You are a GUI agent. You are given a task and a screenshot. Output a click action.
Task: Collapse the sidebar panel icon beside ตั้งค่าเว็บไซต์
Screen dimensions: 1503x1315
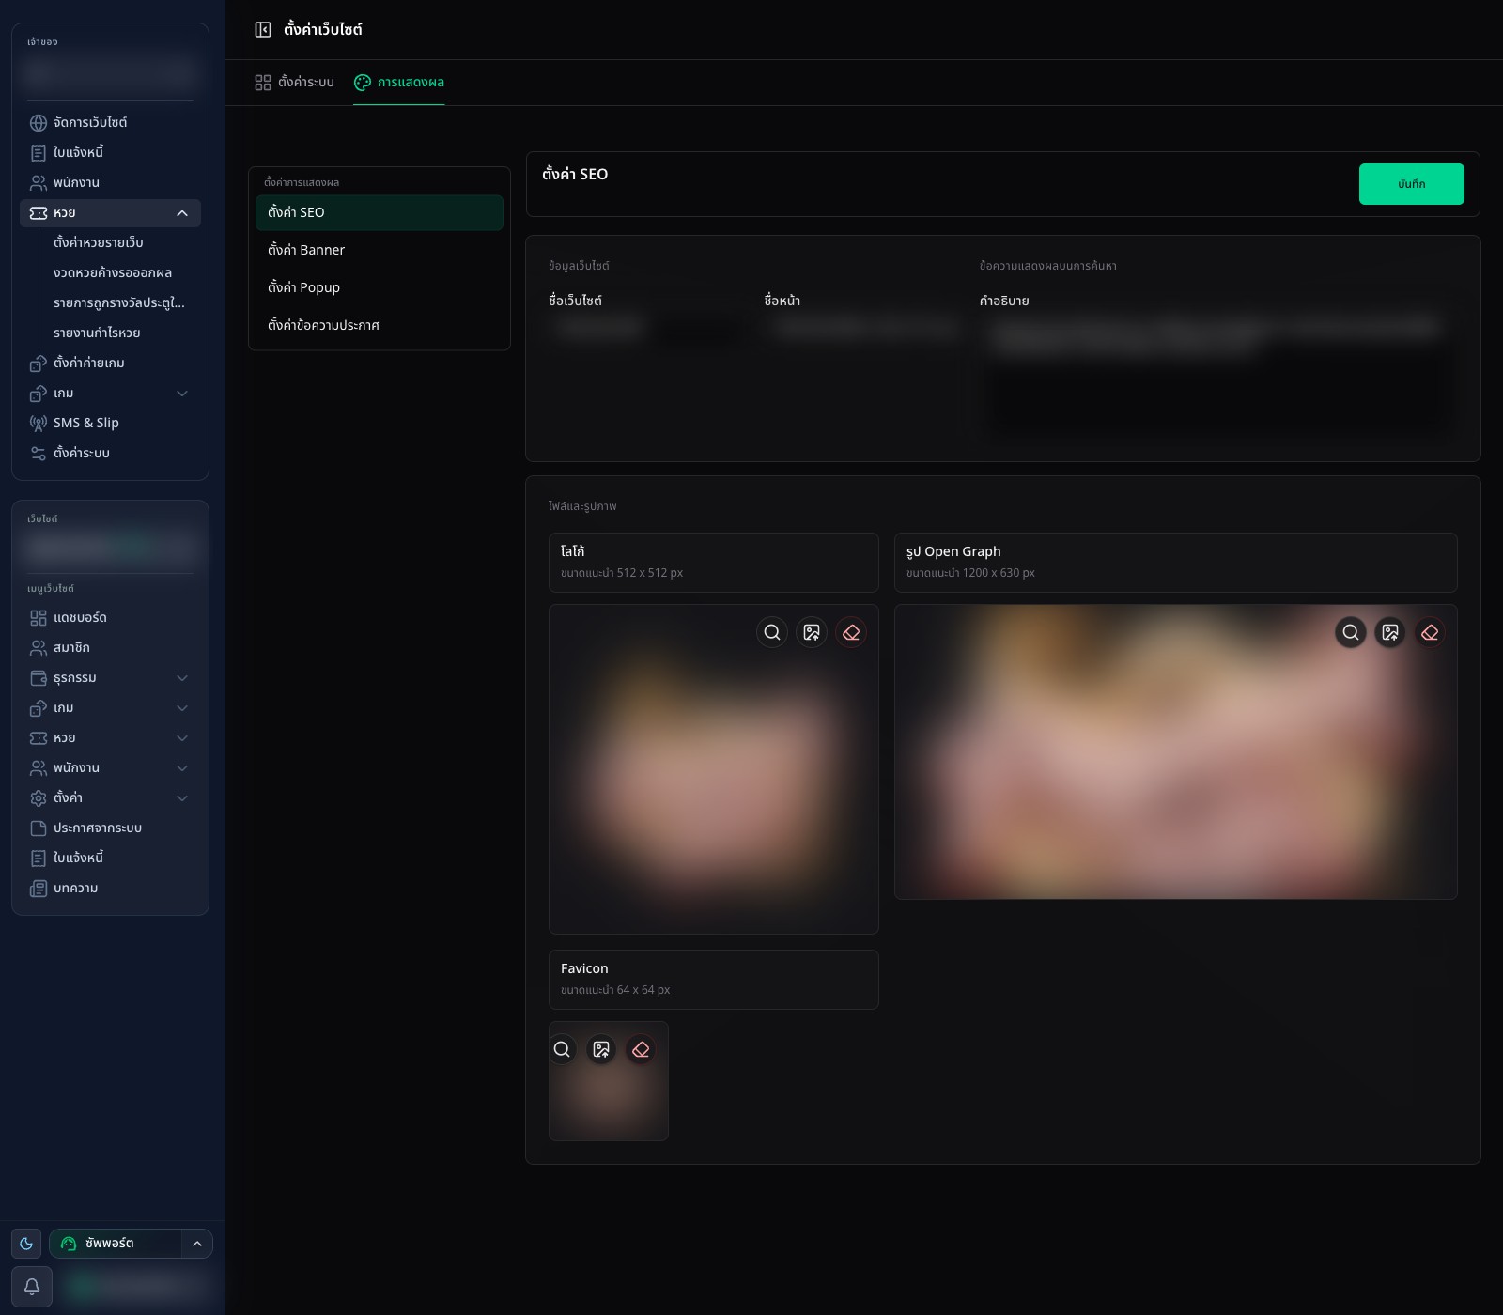click(x=263, y=30)
